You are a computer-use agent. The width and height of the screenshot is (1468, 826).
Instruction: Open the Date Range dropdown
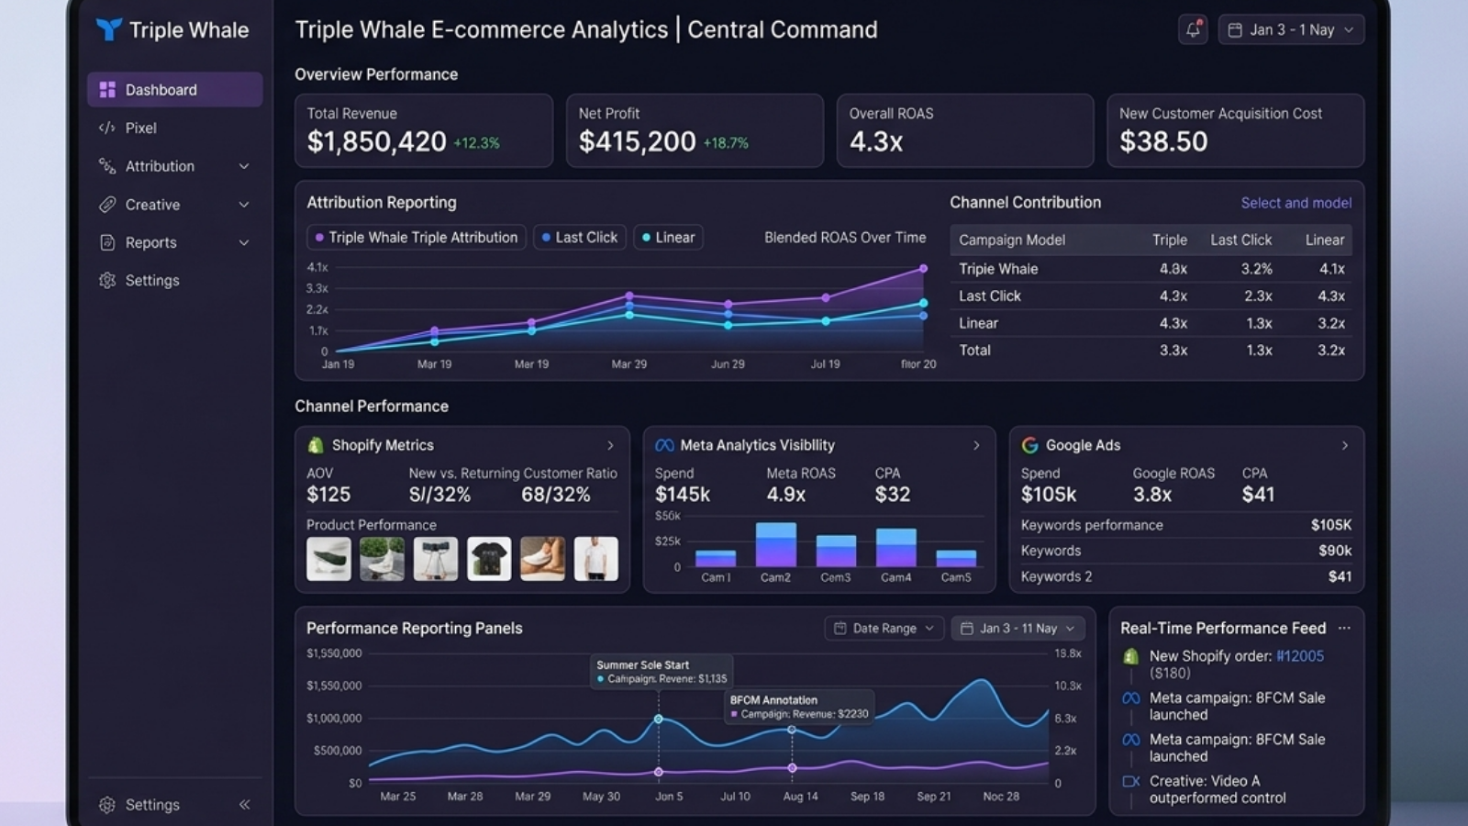[884, 628]
